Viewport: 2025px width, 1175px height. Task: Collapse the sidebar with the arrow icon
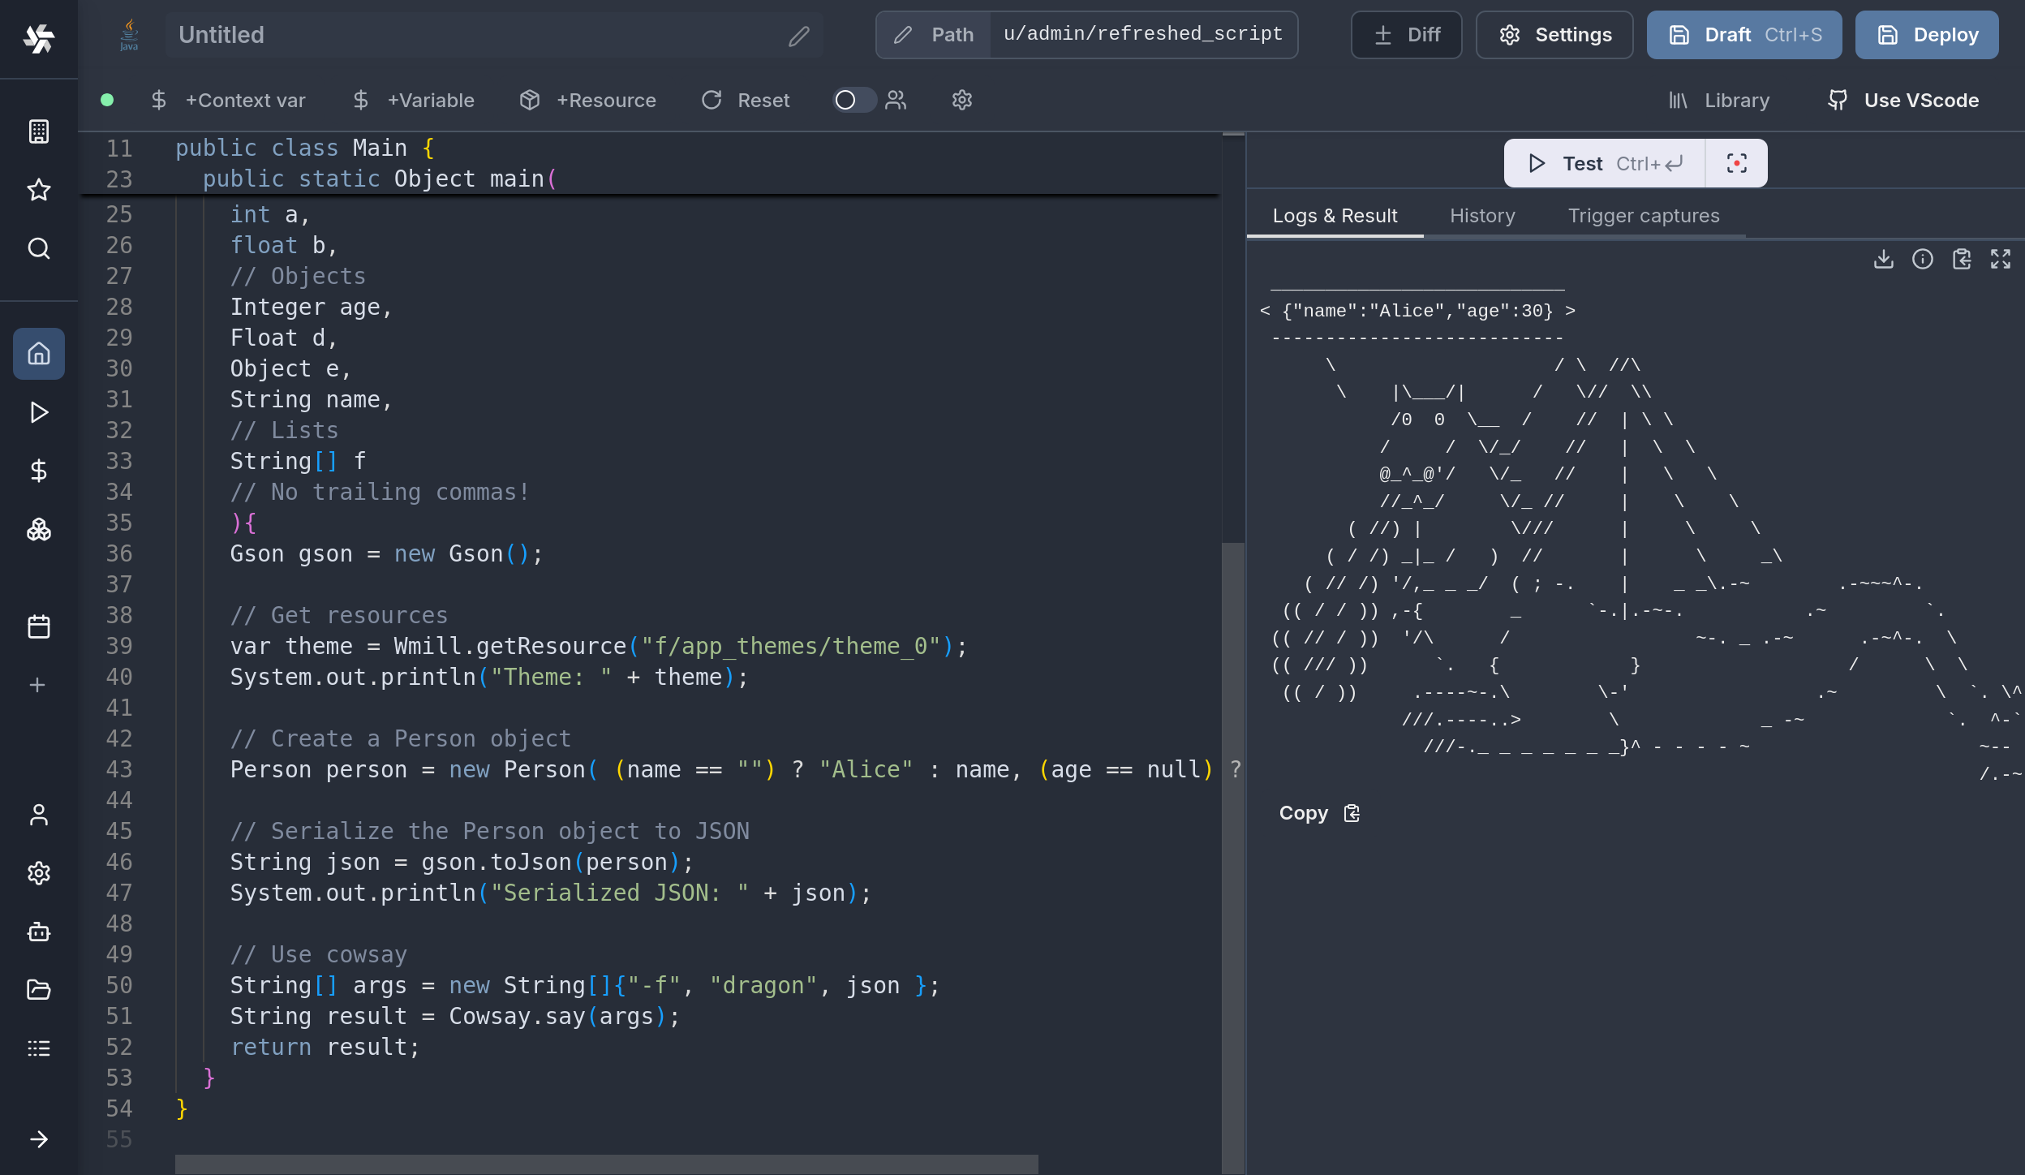[x=38, y=1138]
